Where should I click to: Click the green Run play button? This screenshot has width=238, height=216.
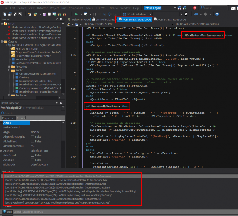[x=76, y=14]
